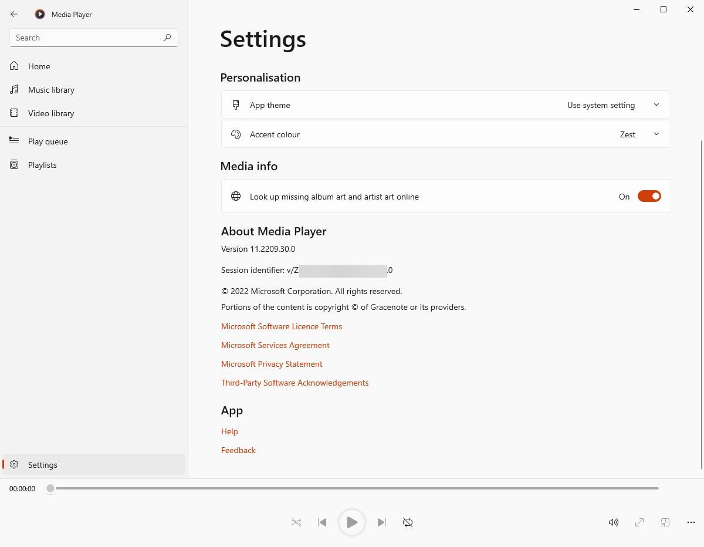This screenshot has height=547, width=704.
Task: Select Settings in the sidebar
Action: (94, 464)
